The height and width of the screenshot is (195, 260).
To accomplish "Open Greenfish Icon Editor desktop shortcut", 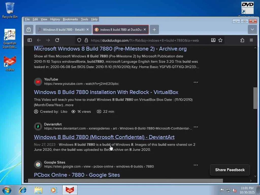I will (10, 39).
